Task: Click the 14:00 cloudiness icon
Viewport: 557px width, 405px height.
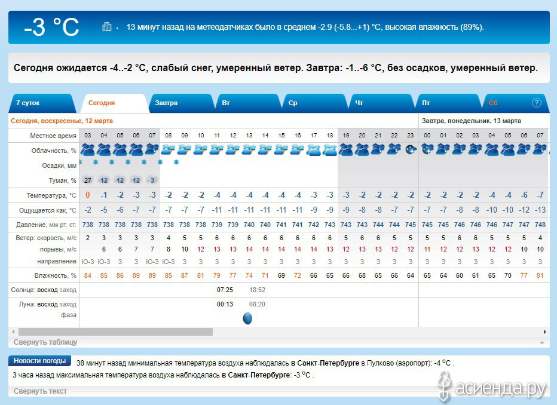Action: 265,149
